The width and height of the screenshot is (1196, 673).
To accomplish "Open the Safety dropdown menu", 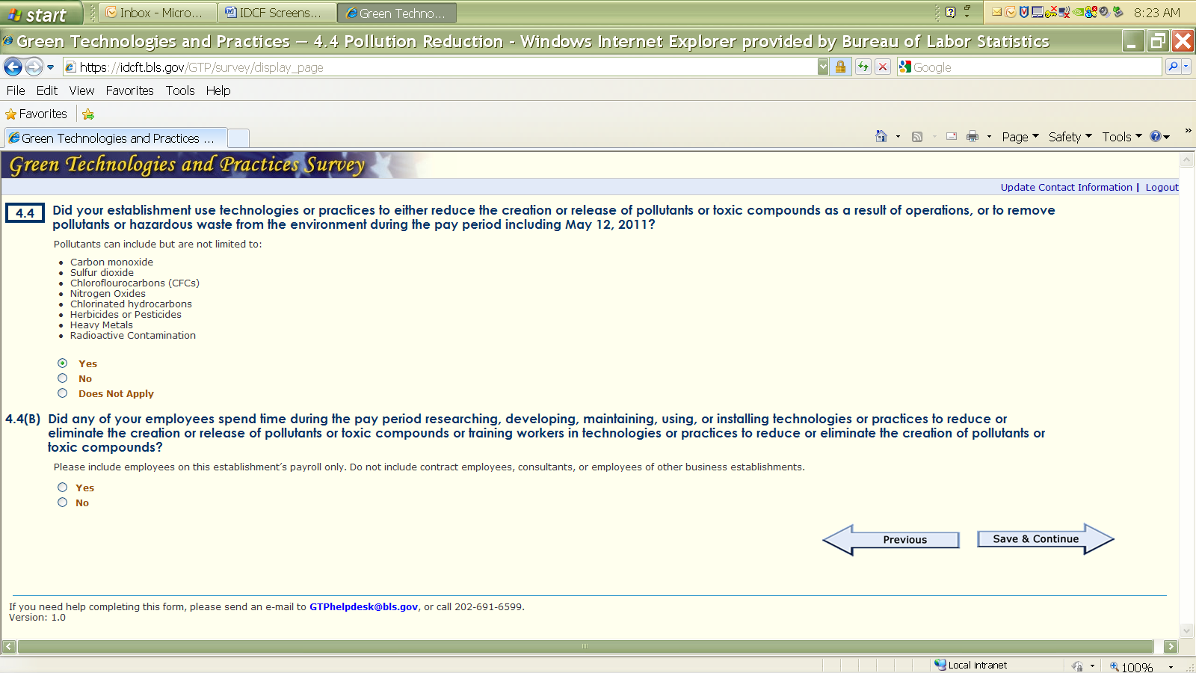I will click(1069, 137).
